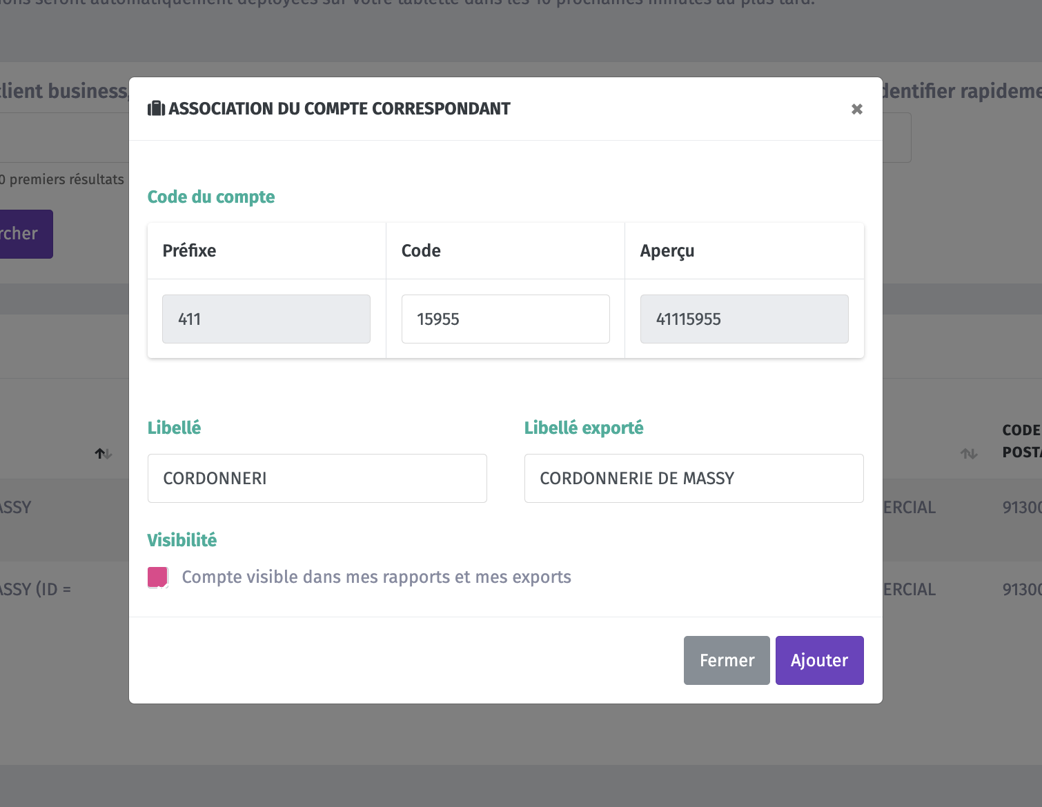Click the Code Postal column header

click(1022, 441)
